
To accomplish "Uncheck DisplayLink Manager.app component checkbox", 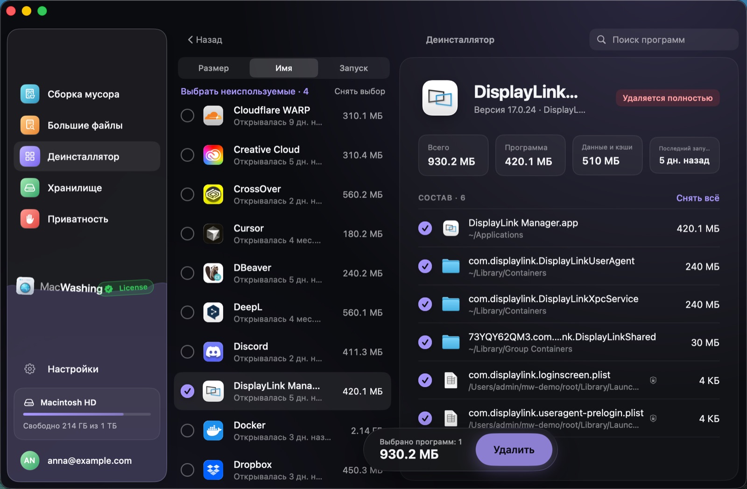I will click(425, 228).
